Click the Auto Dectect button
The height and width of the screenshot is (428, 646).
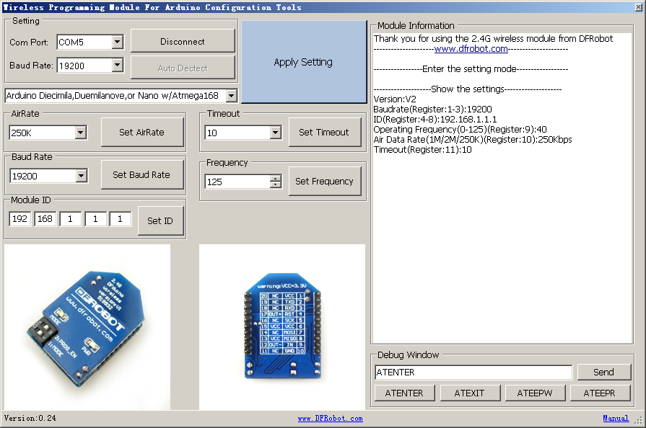pyautogui.click(x=183, y=68)
